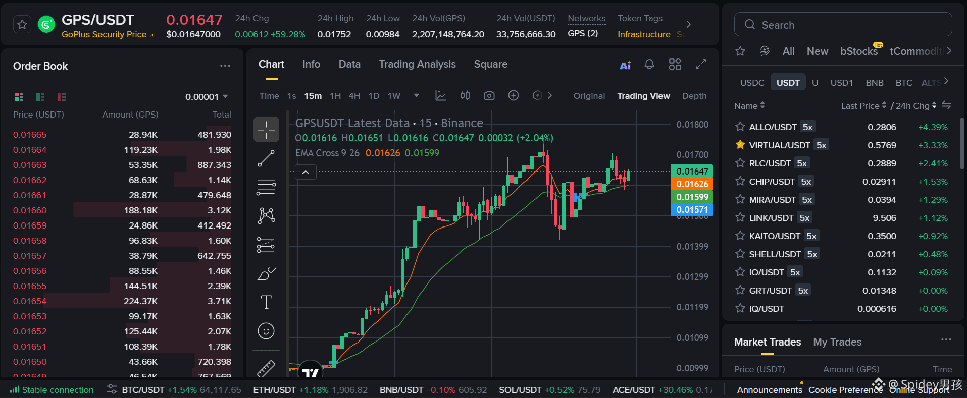967x398 pixels.
Task: Open price alerts bell icon
Action: 649,64
